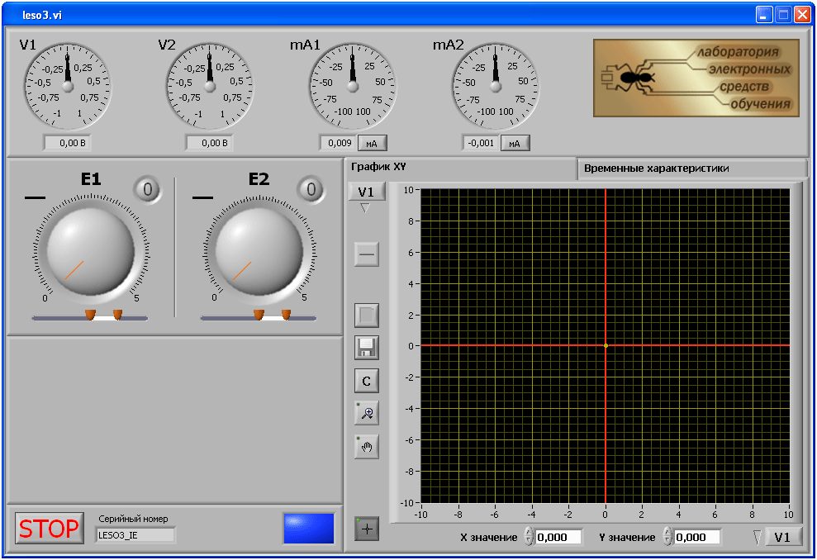Click the мА unit button under mA1
Screen dimensions: 817x560
click(x=373, y=143)
